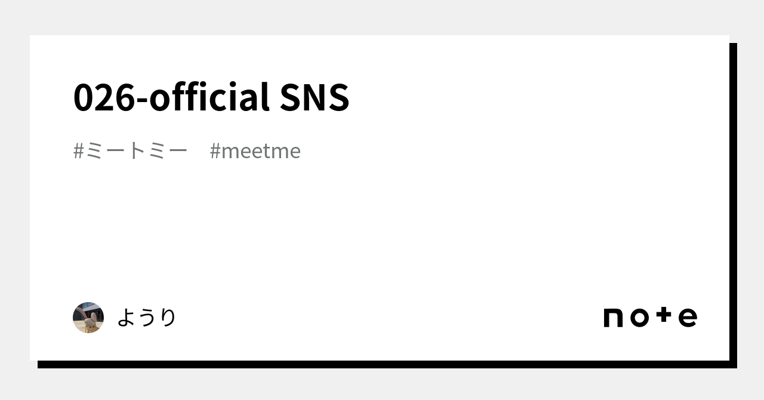This screenshot has height=400, width=764.
Task: Open the "026-official SNS" article title
Action: click(211, 97)
